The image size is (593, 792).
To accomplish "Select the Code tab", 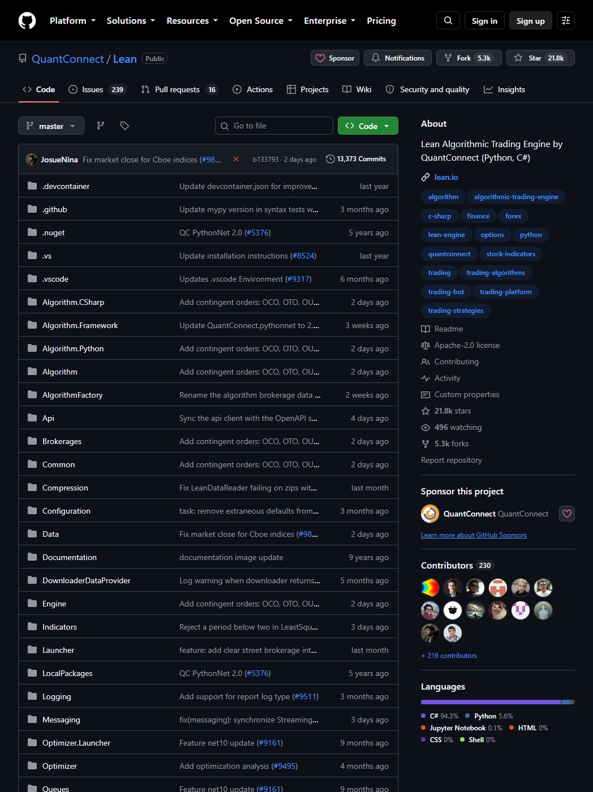I will tap(38, 89).
